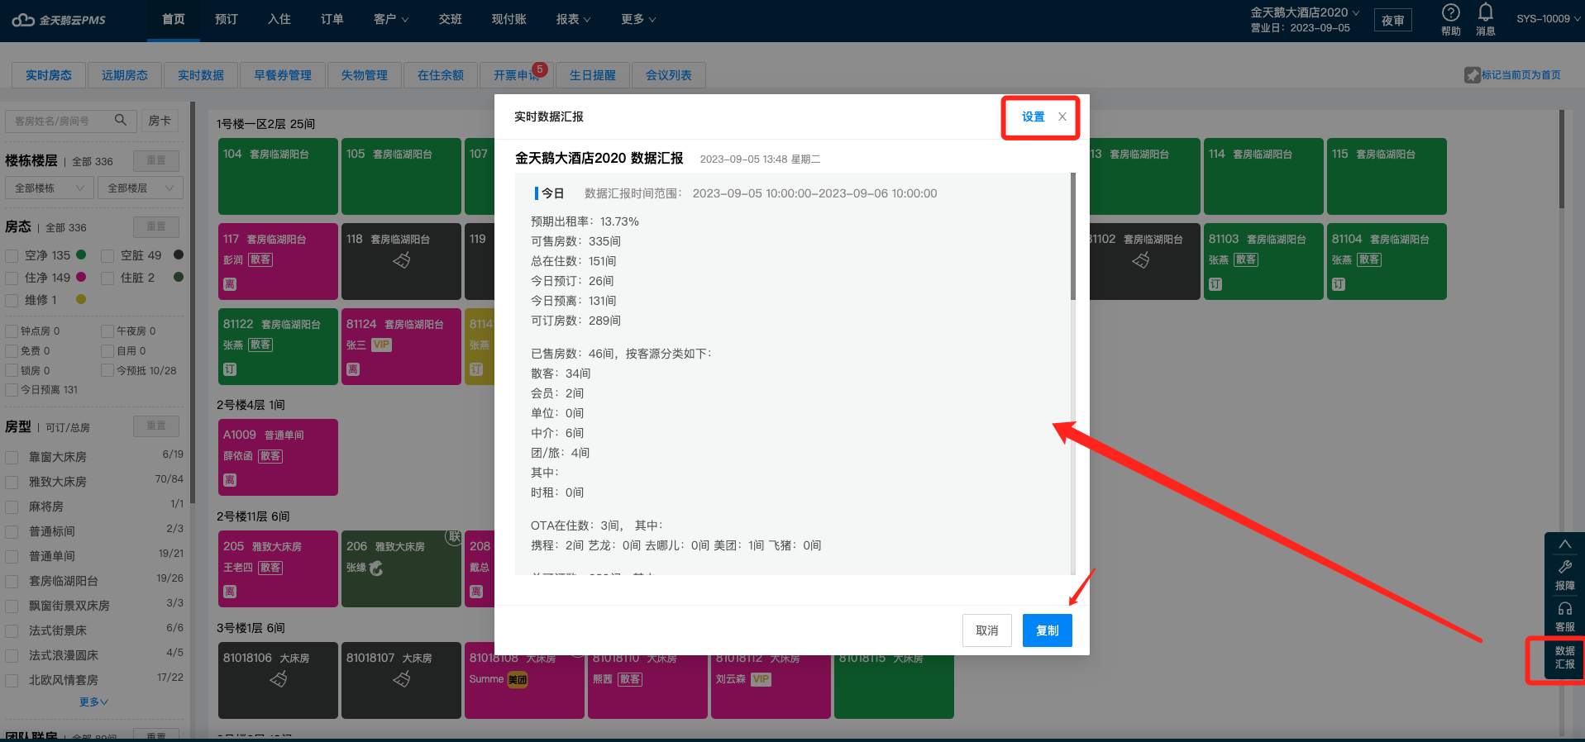Click the 房卡 button
1585x742 pixels.
pyautogui.click(x=160, y=121)
